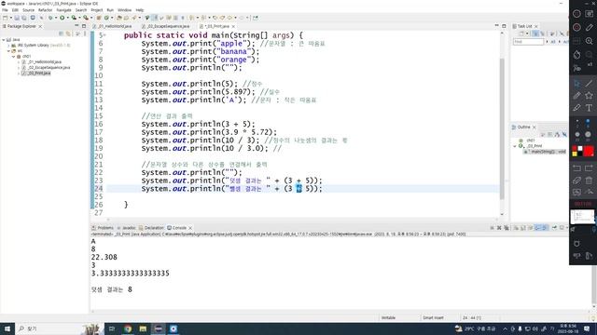Toggle code folding marker at line 5
Screen dimensions: 597x335
[x=104, y=35]
